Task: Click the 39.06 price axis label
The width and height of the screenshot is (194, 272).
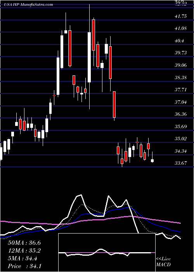Action: pos(181,65)
